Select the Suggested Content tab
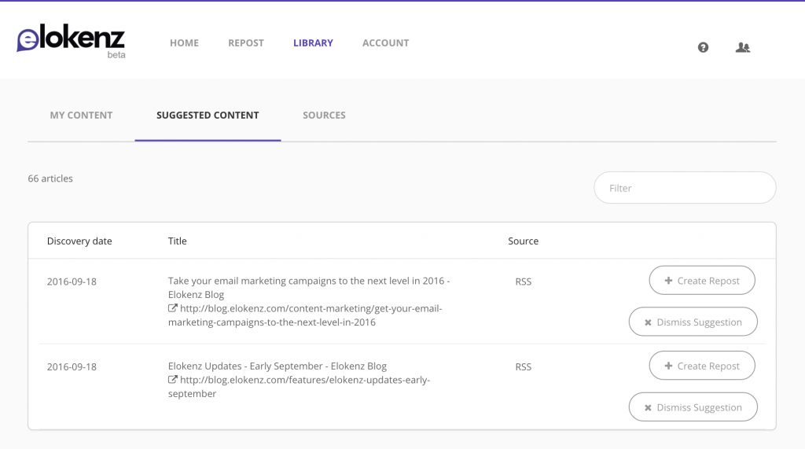Screen dimensions: 805x449 pyautogui.click(x=208, y=116)
